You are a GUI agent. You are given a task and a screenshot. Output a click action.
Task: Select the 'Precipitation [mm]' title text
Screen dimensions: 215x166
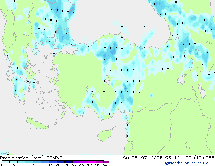(x=22, y=158)
